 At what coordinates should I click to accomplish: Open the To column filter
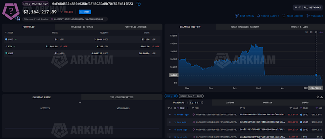[x=241, y=108]
